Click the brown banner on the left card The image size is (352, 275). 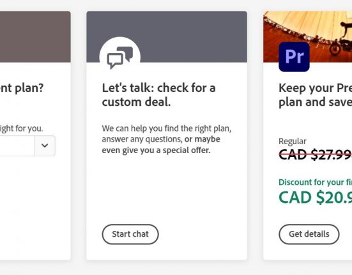pyautogui.click(x=35, y=37)
